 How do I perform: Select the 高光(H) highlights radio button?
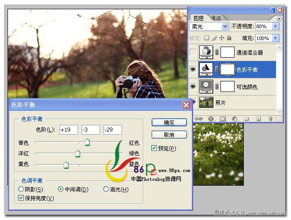pyautogui.click(x=106, y=189)
